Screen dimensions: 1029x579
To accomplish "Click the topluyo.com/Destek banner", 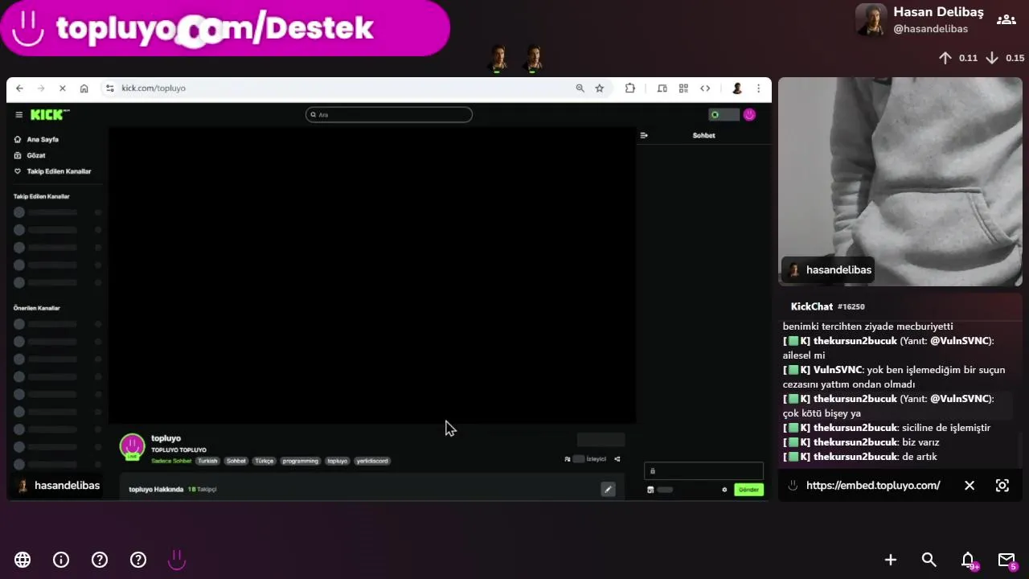I will (225, 28).
